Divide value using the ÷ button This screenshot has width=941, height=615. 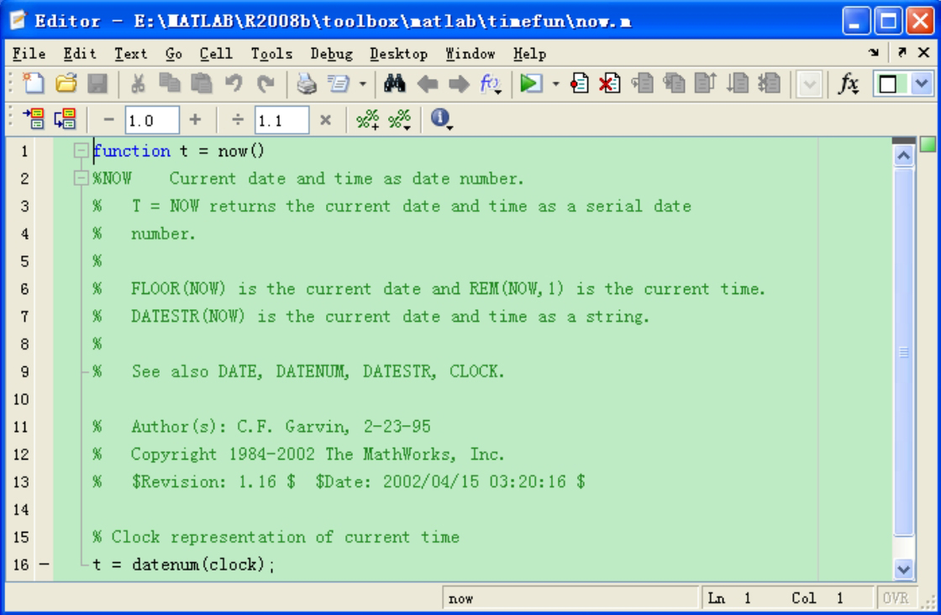(x=238, y=120)
